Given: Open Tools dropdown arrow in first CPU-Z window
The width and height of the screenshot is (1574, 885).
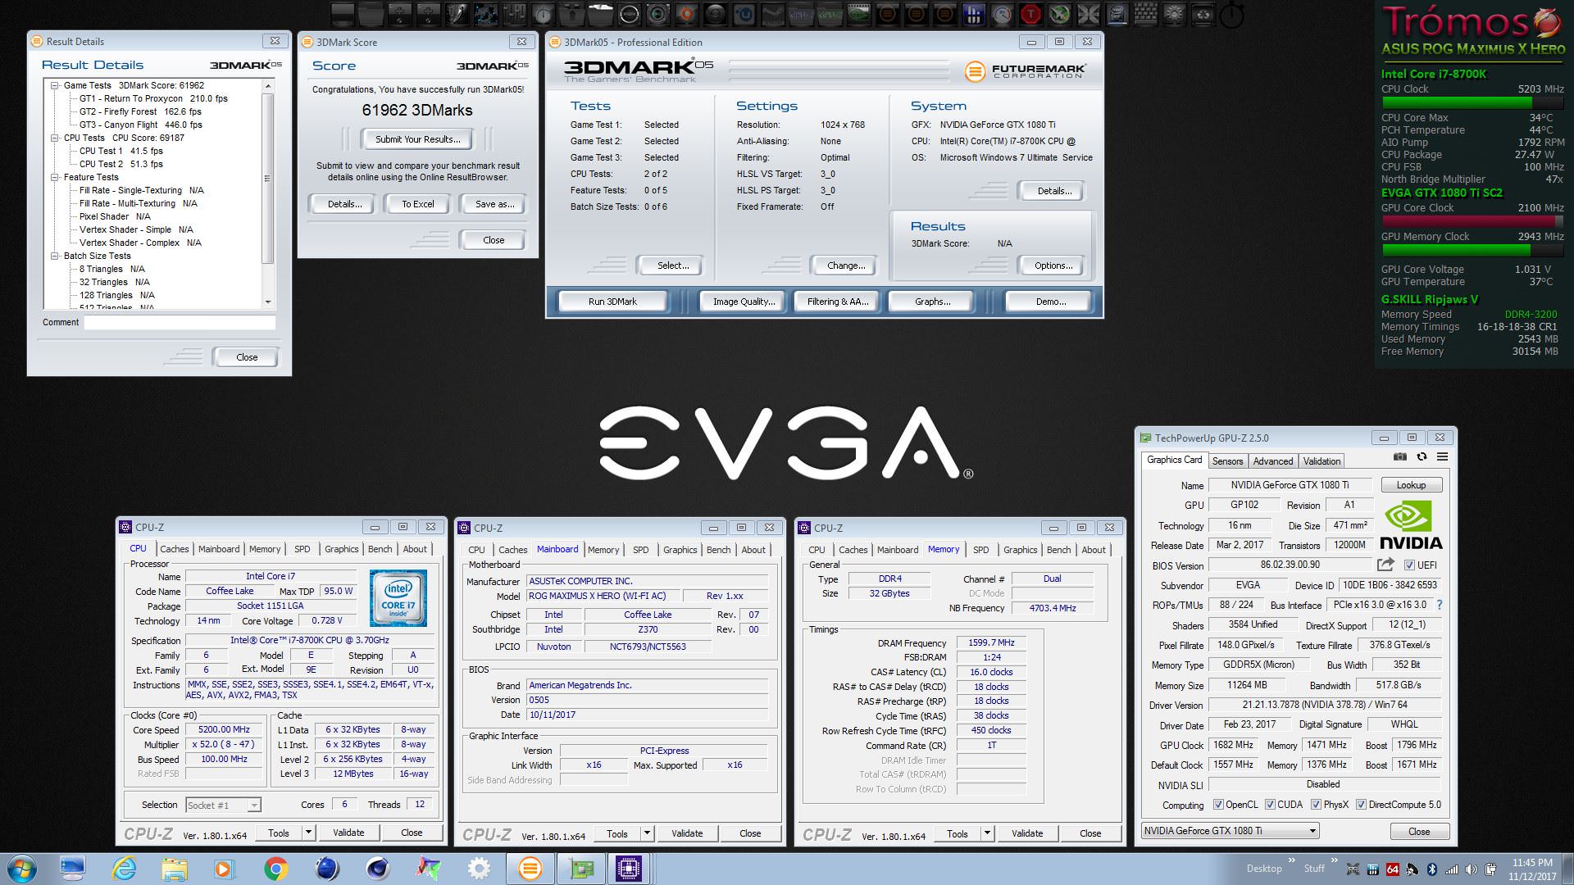Looking at the screenshot, I should click(x=308, y=833).
